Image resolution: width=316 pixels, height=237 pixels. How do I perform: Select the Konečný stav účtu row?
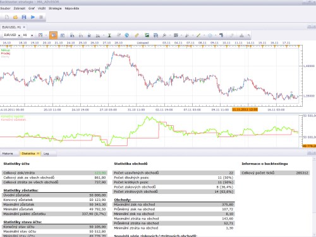54,227
